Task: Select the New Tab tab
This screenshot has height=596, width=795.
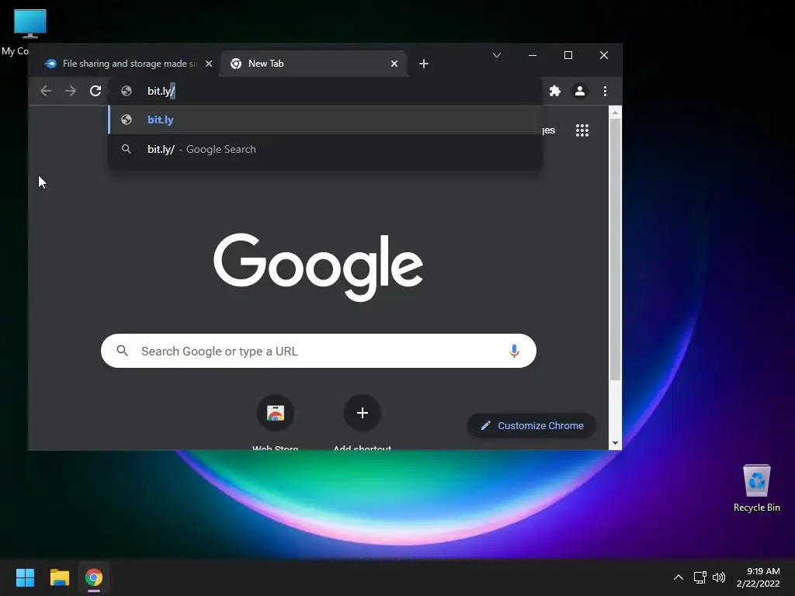Action: click(314, 64)
